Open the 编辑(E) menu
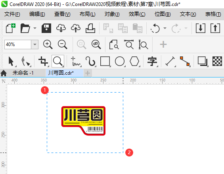The image size is (224, 174). 37,14
